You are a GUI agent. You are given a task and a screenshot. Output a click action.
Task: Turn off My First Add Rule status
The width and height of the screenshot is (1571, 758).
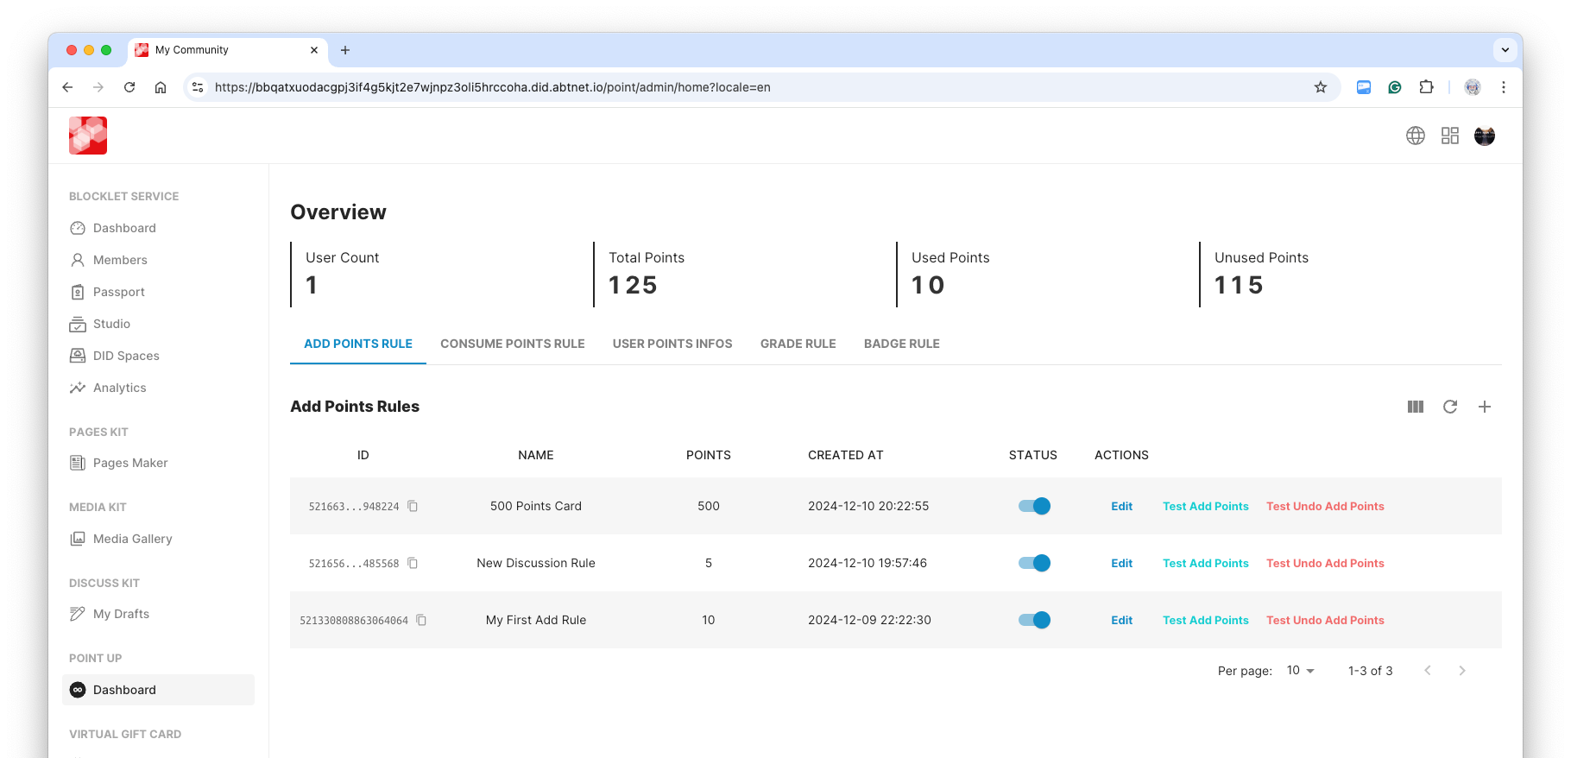[1034, 620]
